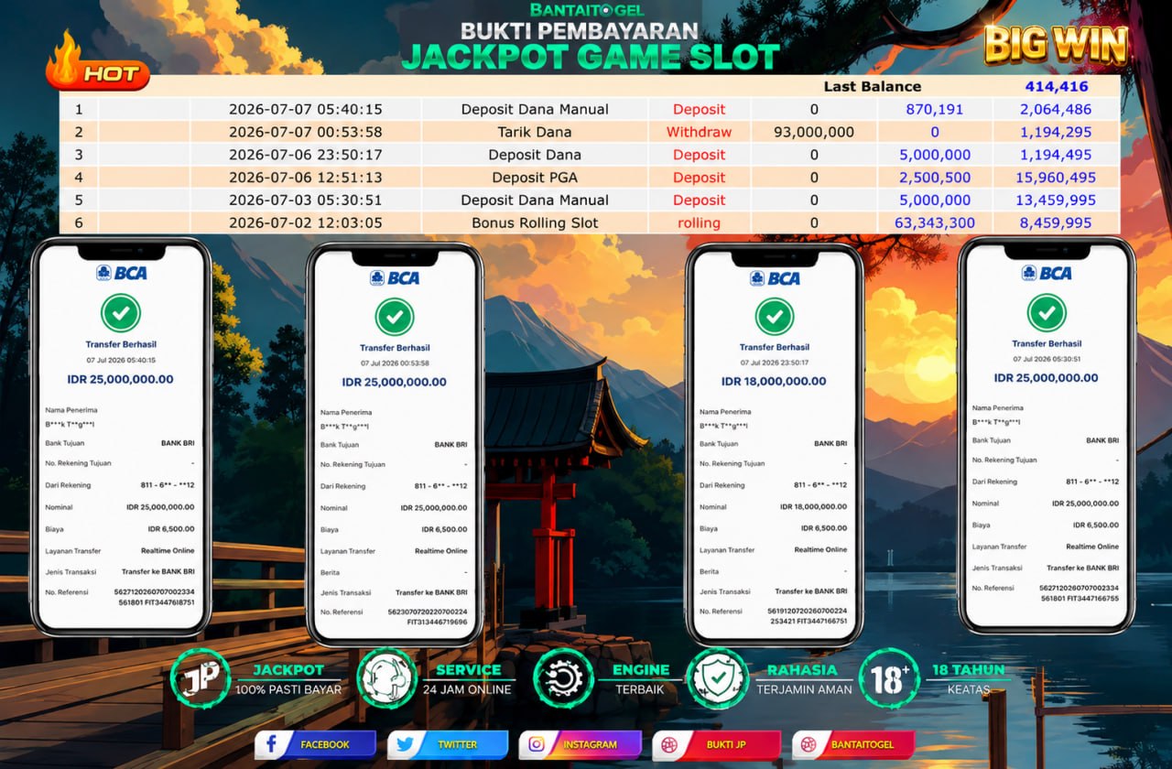This screenshot has width=1172, height=769.
Task: Click the 13,459,995 balance cell
Action: pyautogui.click(x=1057, y=200)
